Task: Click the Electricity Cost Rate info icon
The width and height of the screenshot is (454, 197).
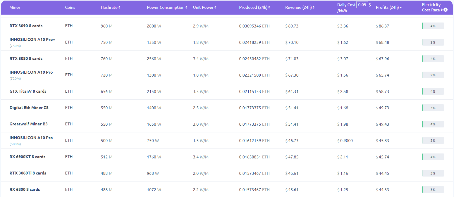Action: pos(446,10)
